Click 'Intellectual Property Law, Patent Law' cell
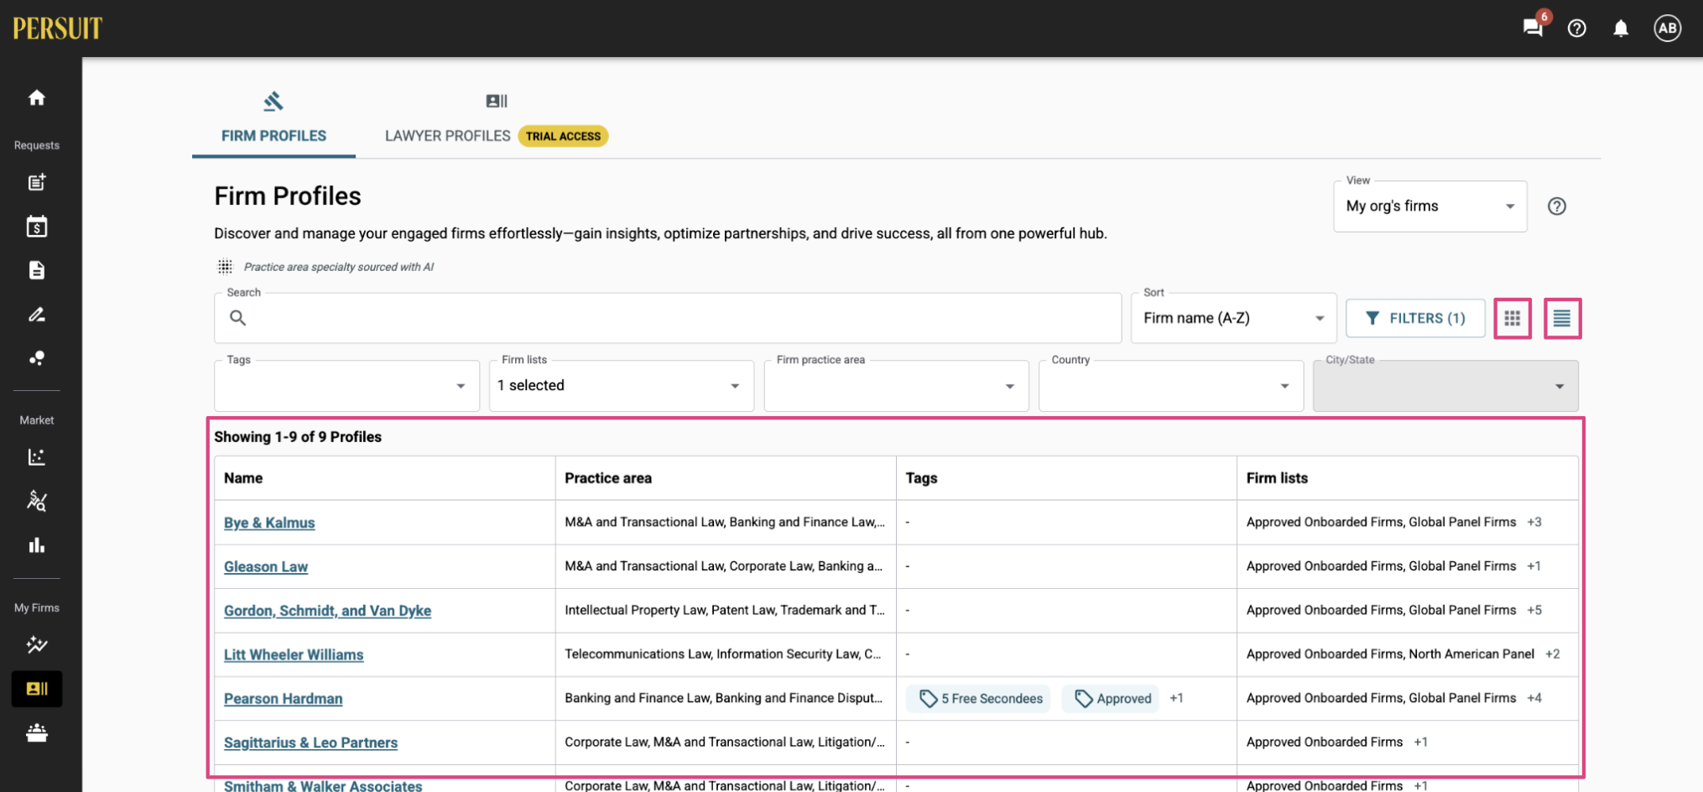The width and height of the screenshot is (1703, 792). click(725, 611)
